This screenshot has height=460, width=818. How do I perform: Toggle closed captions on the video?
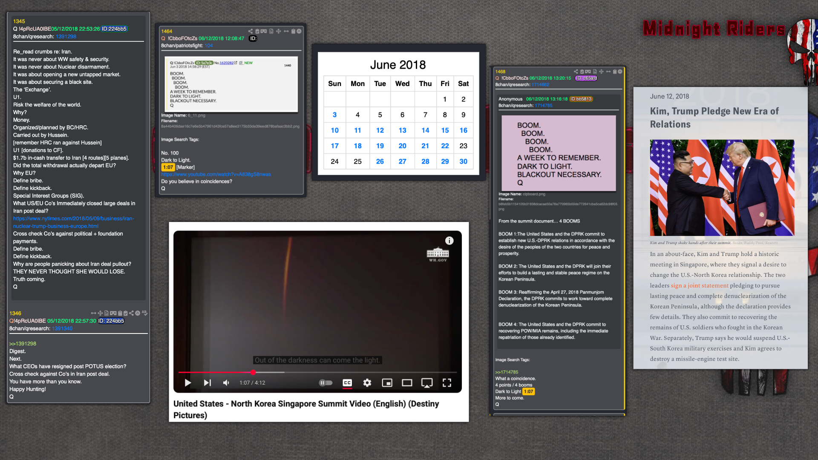pos(347,382)
